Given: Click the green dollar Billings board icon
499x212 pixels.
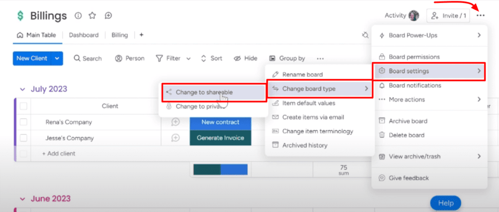Looking at the screenshot, I should coord(20,16).
